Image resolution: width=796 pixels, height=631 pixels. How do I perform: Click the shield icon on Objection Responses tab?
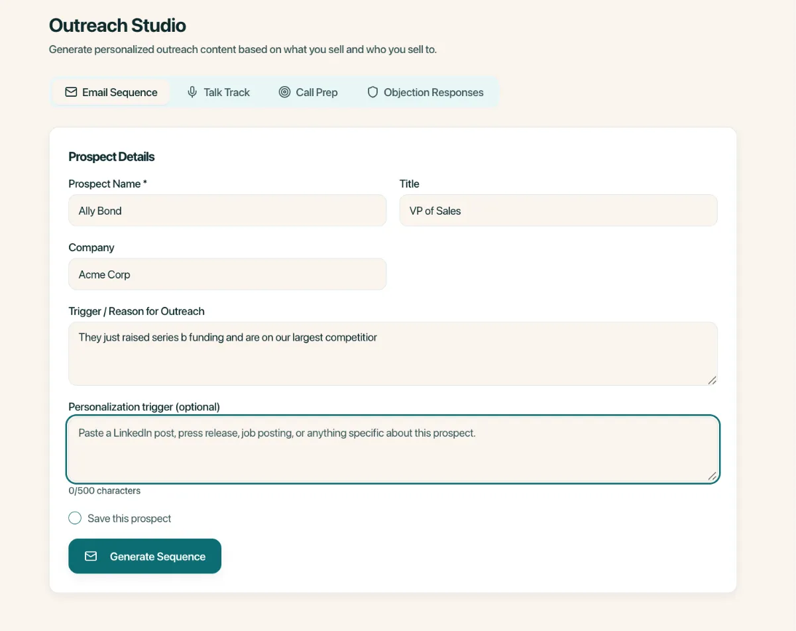click(x=372, y=92)
